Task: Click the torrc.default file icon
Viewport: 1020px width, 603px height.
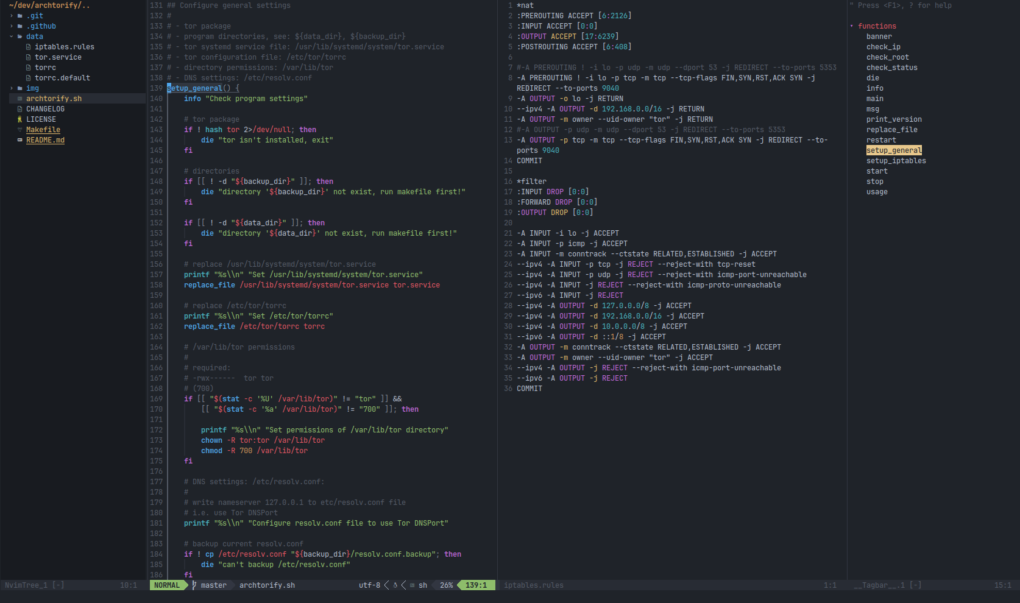Action: 29,78
